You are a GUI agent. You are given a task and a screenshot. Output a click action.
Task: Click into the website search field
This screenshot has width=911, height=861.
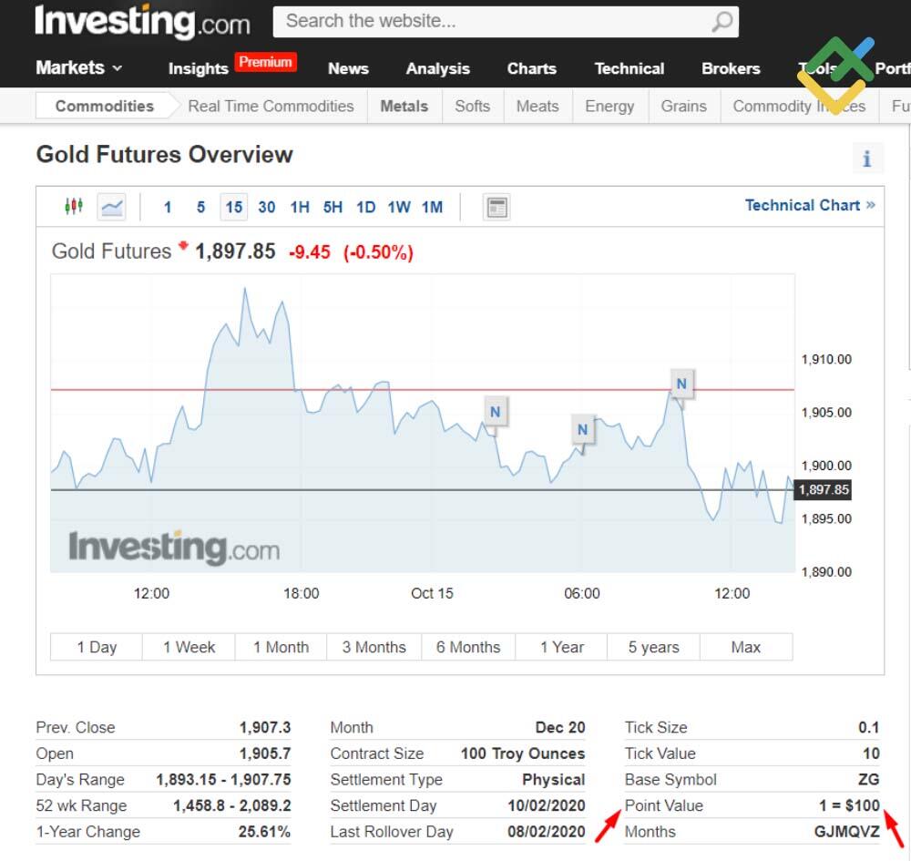(492, 22)
